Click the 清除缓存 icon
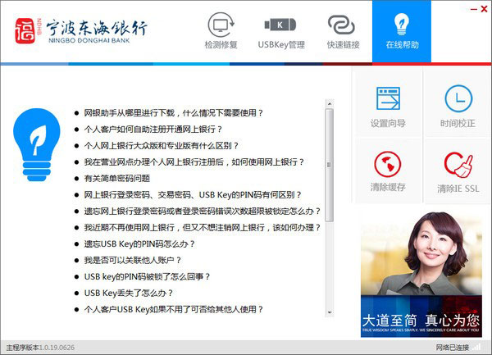The width and height of the screenshot is (492, 355). tap(388, 171)
